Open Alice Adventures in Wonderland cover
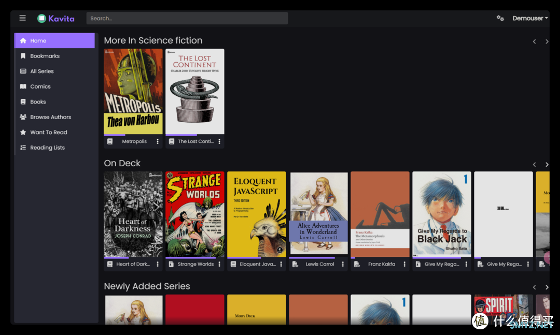The height and width of the screenshot is (335, 560). [318, 214]
